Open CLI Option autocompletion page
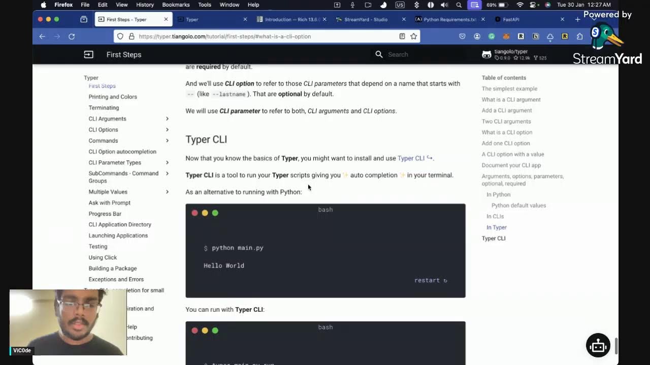650x365 pixels. tap(122, 152)
